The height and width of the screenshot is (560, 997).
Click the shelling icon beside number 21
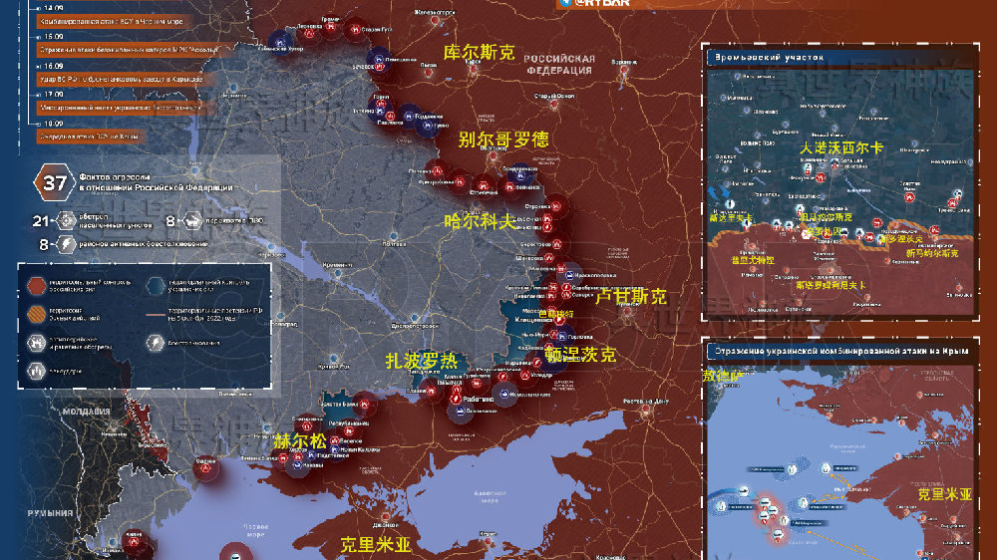pyautogui.click(x=66, y=220)
